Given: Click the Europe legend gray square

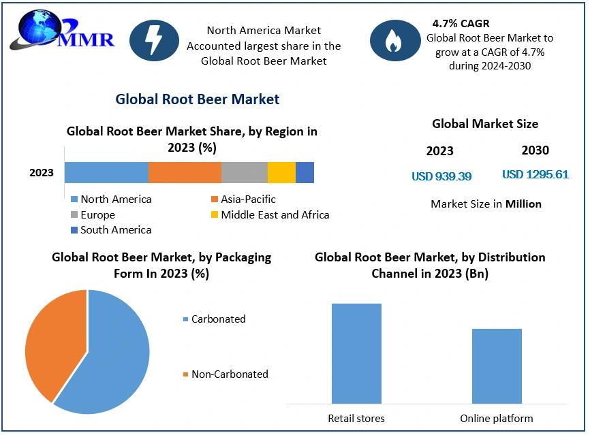Looking at the screenshot, I should (75, 215).
